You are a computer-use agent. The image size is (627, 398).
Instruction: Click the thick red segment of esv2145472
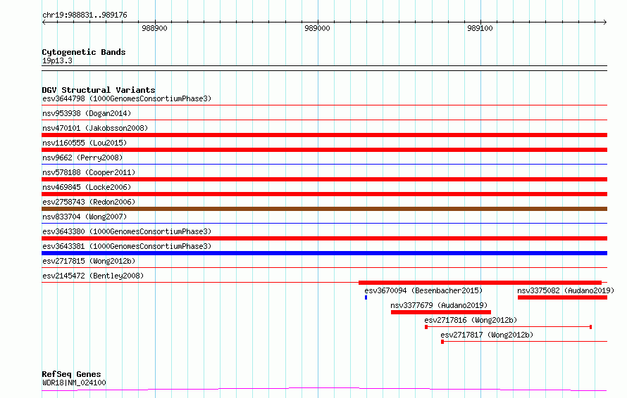coord(480,283)
